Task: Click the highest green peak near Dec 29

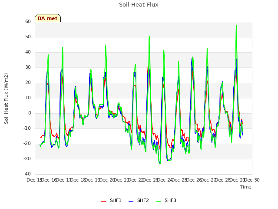Action: pos(236,26)
